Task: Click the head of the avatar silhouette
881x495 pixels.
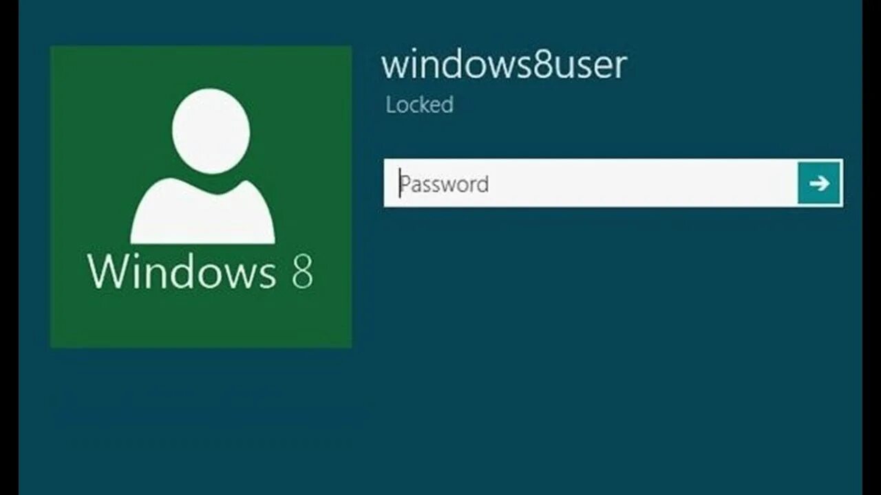Action: pyautogui.click(x=211, y=131)
